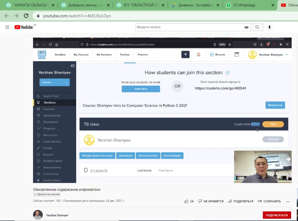The image size is (298, 221).
Task: Open the YouTube hamburger guide menu
Action: [x=7, y=27]
